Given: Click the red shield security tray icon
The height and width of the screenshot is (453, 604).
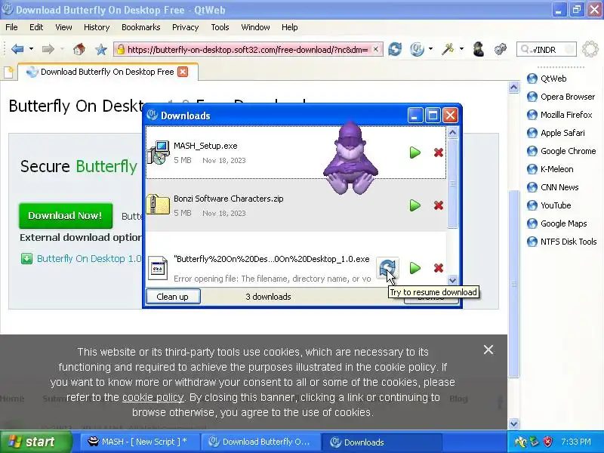Looking at the screenshot, I should [x=548, y=442].
